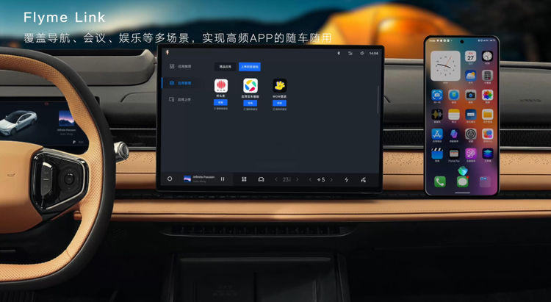Open the yellow WOW app icon

point(279,85)
